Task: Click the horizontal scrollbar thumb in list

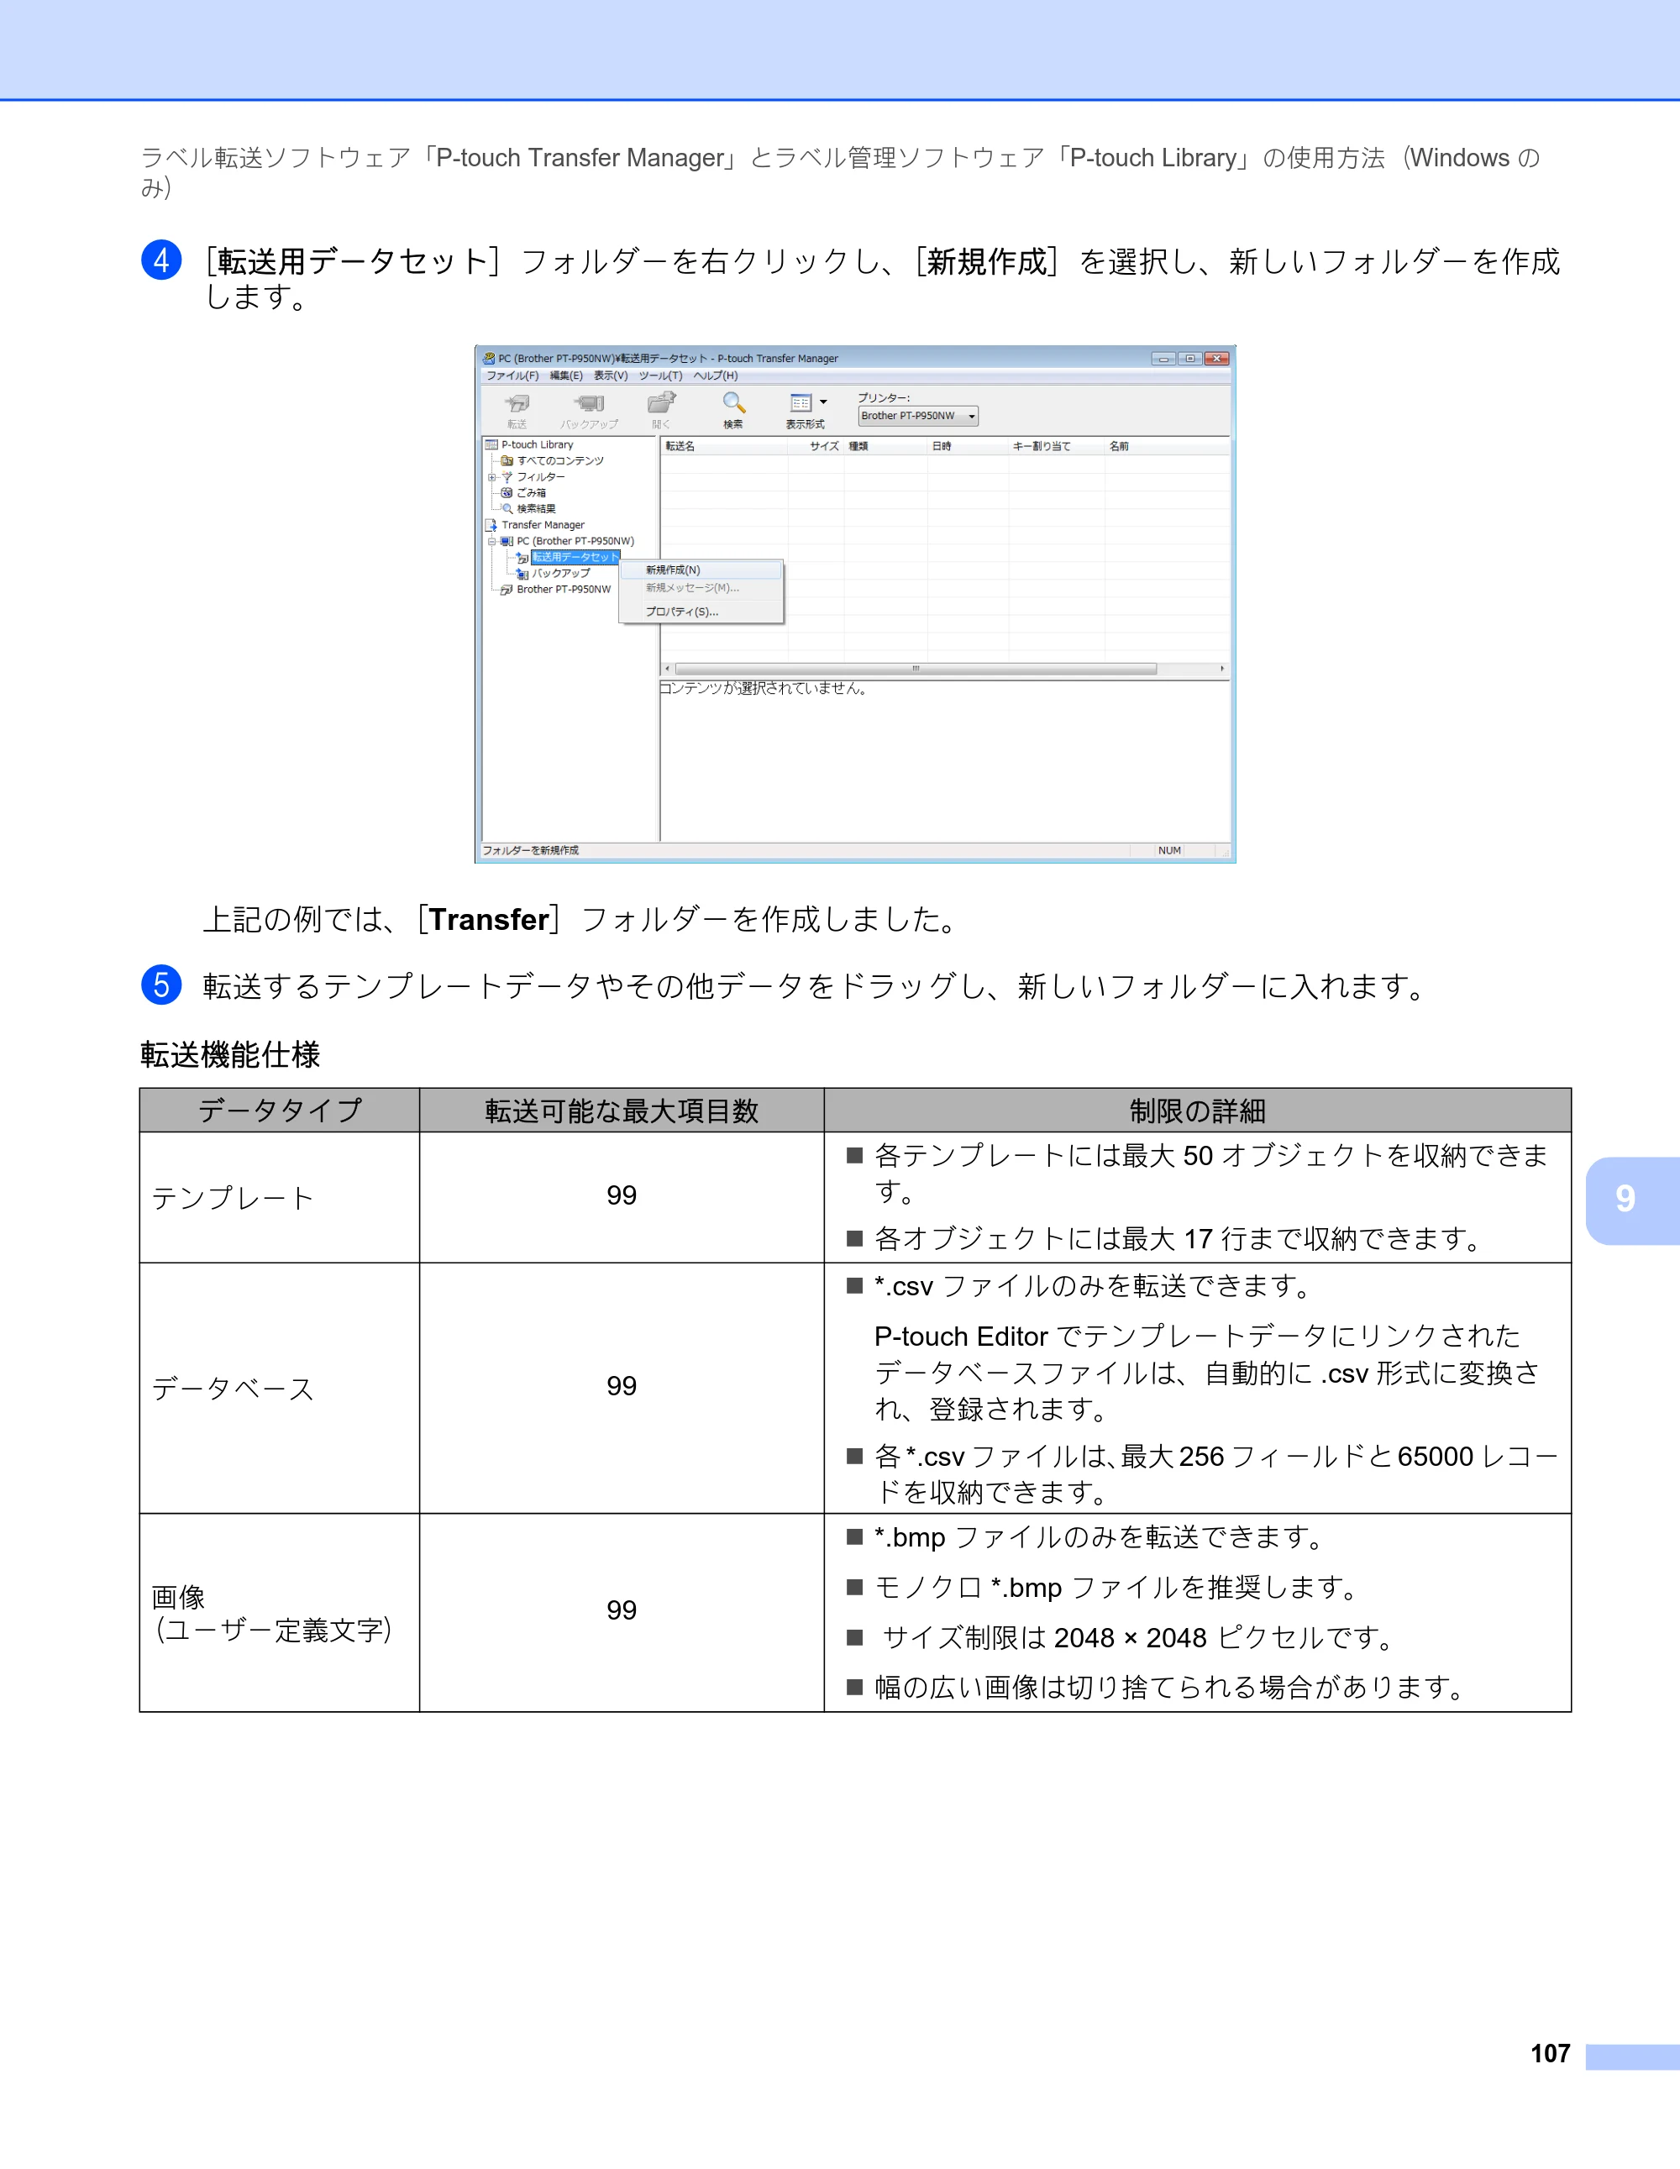Action: [x=916, y=669]
